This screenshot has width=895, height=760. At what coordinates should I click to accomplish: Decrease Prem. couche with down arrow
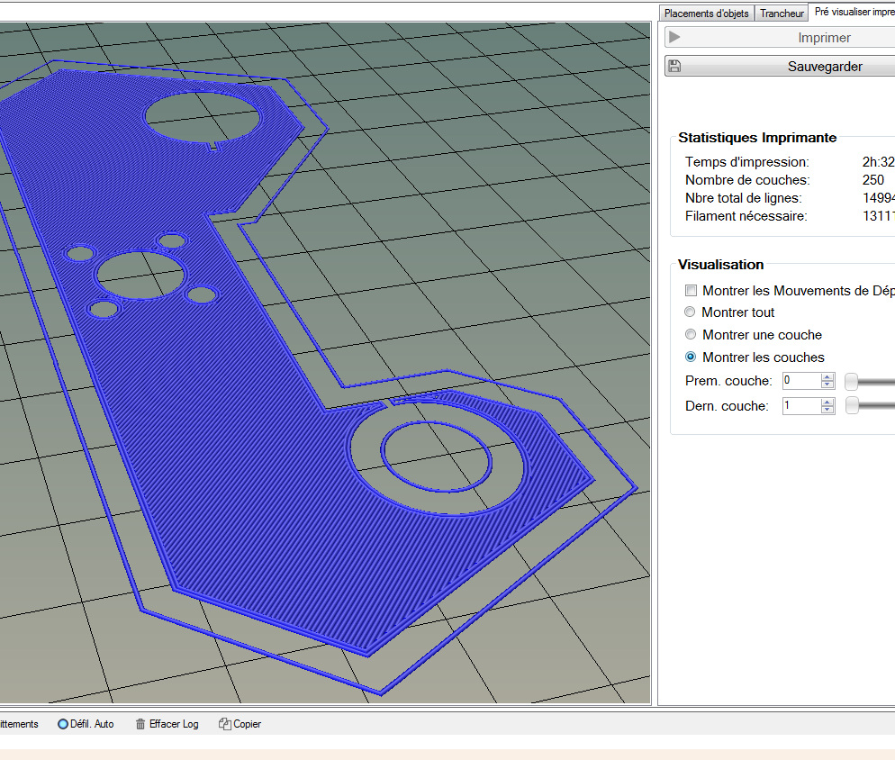click(828, 385)
